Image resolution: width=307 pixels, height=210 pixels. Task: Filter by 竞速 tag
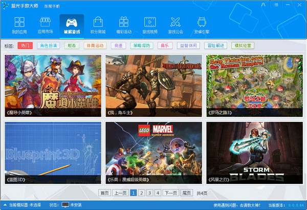click(x=118, y=46)
